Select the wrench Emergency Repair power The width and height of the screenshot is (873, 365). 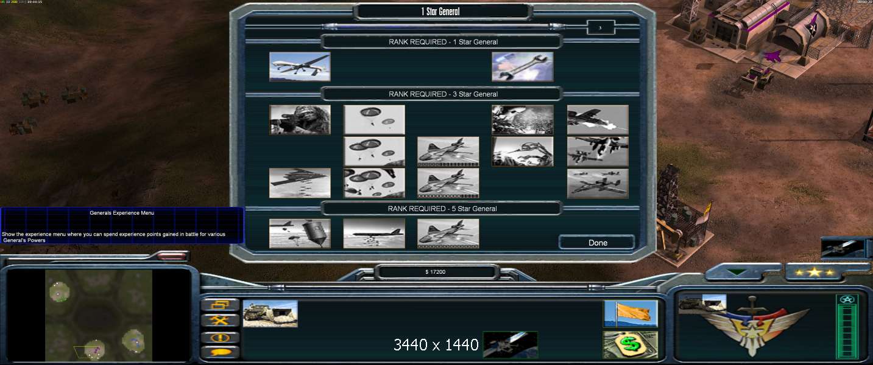coord(523,67)
